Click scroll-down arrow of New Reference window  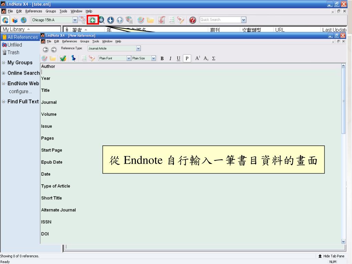coord(343,242)
